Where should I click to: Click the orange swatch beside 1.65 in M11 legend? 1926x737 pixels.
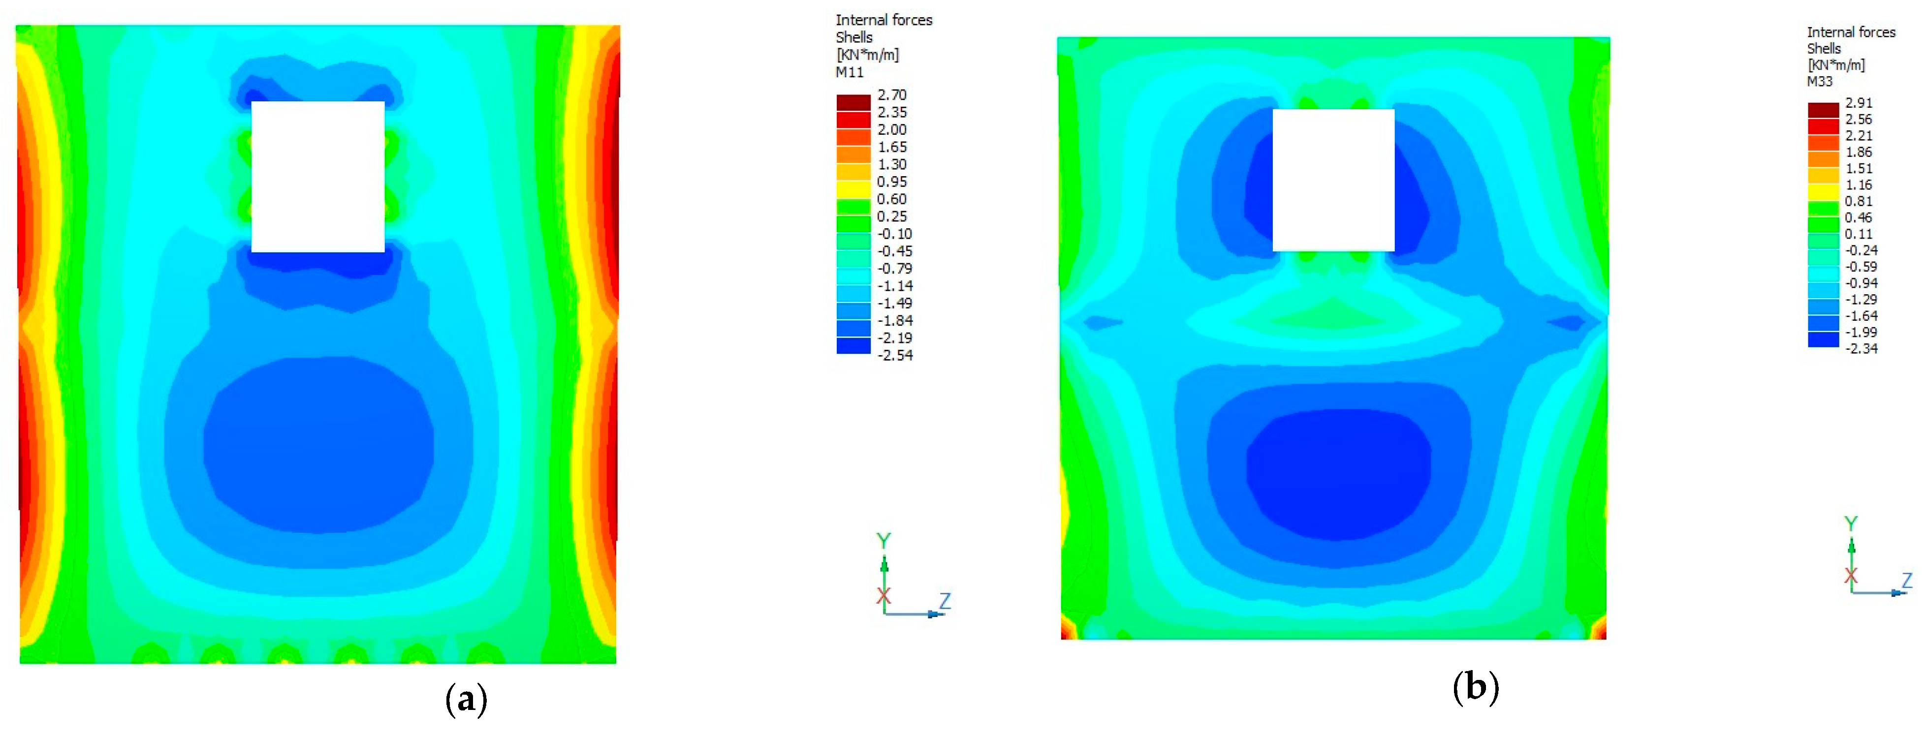853,154
